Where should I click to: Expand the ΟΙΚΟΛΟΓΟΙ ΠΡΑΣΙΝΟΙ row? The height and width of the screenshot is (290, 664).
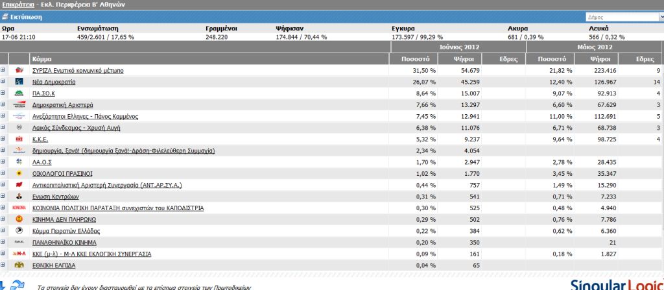(x=3, y=173)
